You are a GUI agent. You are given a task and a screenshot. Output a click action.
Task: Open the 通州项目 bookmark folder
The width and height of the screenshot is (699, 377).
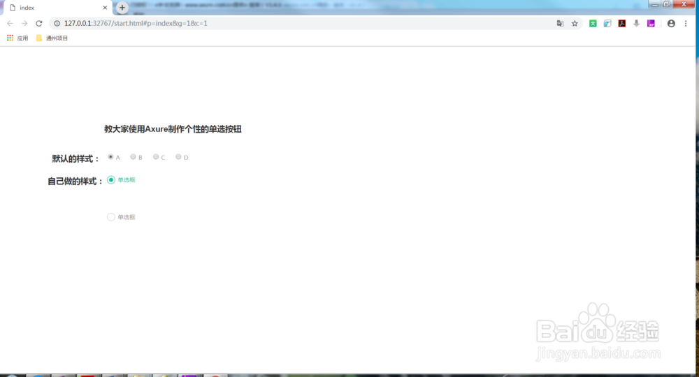pyautogui.click(x=52, y=38)
